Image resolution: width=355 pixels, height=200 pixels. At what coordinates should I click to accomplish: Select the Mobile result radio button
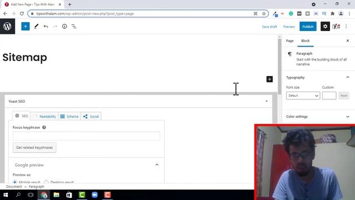pyautogui.click(x=15, y=182)
